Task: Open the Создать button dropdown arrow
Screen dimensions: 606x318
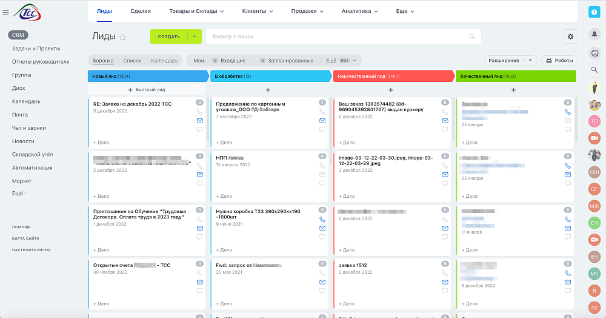Action: (195, 36)
